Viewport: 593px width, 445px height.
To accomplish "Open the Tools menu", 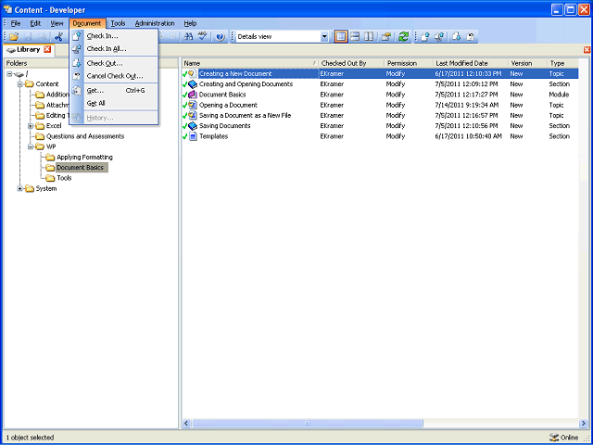I will click(118, 23).
